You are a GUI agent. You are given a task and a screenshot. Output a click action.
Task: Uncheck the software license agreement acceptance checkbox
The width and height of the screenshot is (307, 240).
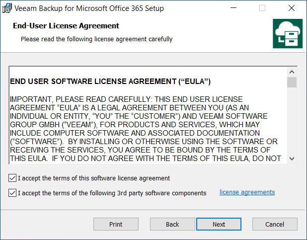[x=12, y=178]
